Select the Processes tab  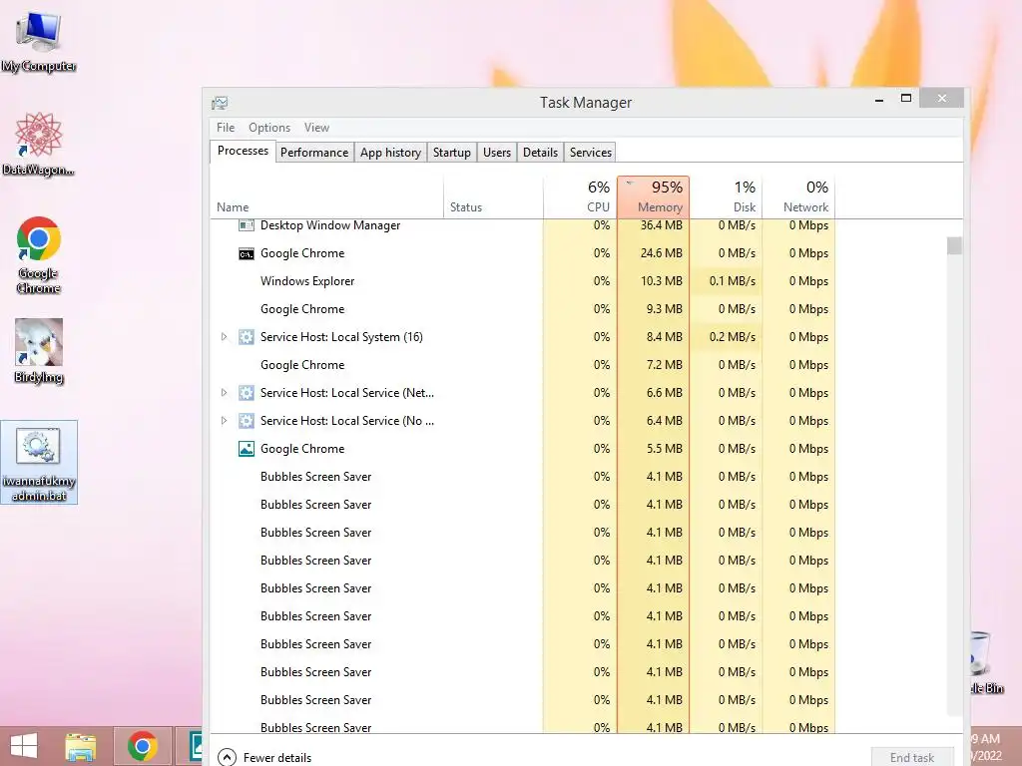click(x=243, y=151)
